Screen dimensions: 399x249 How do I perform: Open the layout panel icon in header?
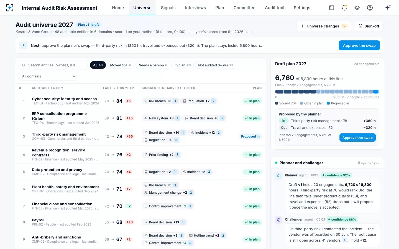(x=332, y=8)
